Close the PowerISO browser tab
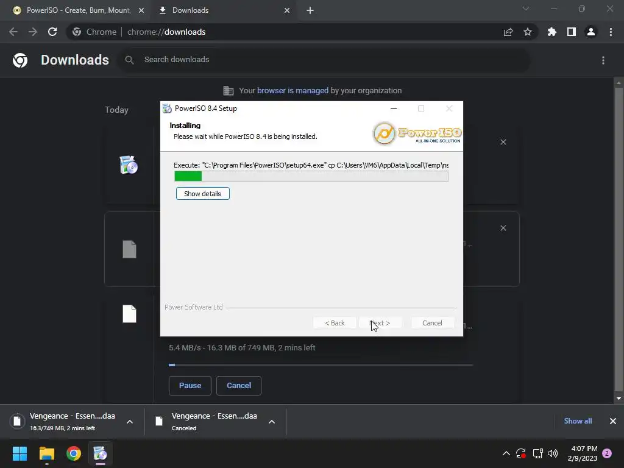This screenshot has height=468, width=624. click(x=141, y=10)
